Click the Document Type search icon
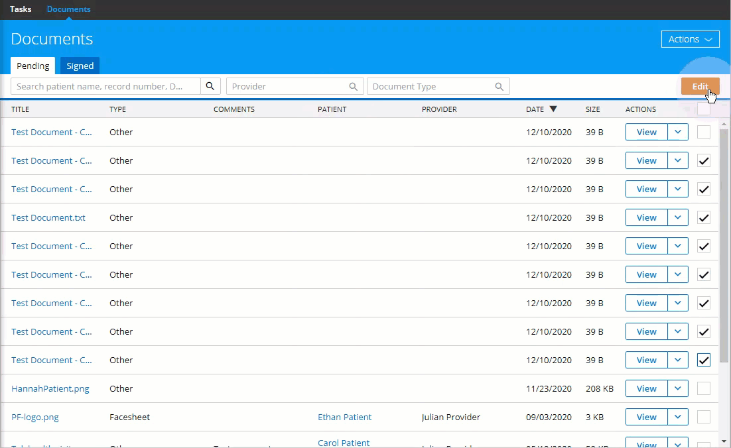The height and width of the screenshot is (448, 731). click(499, 86)
